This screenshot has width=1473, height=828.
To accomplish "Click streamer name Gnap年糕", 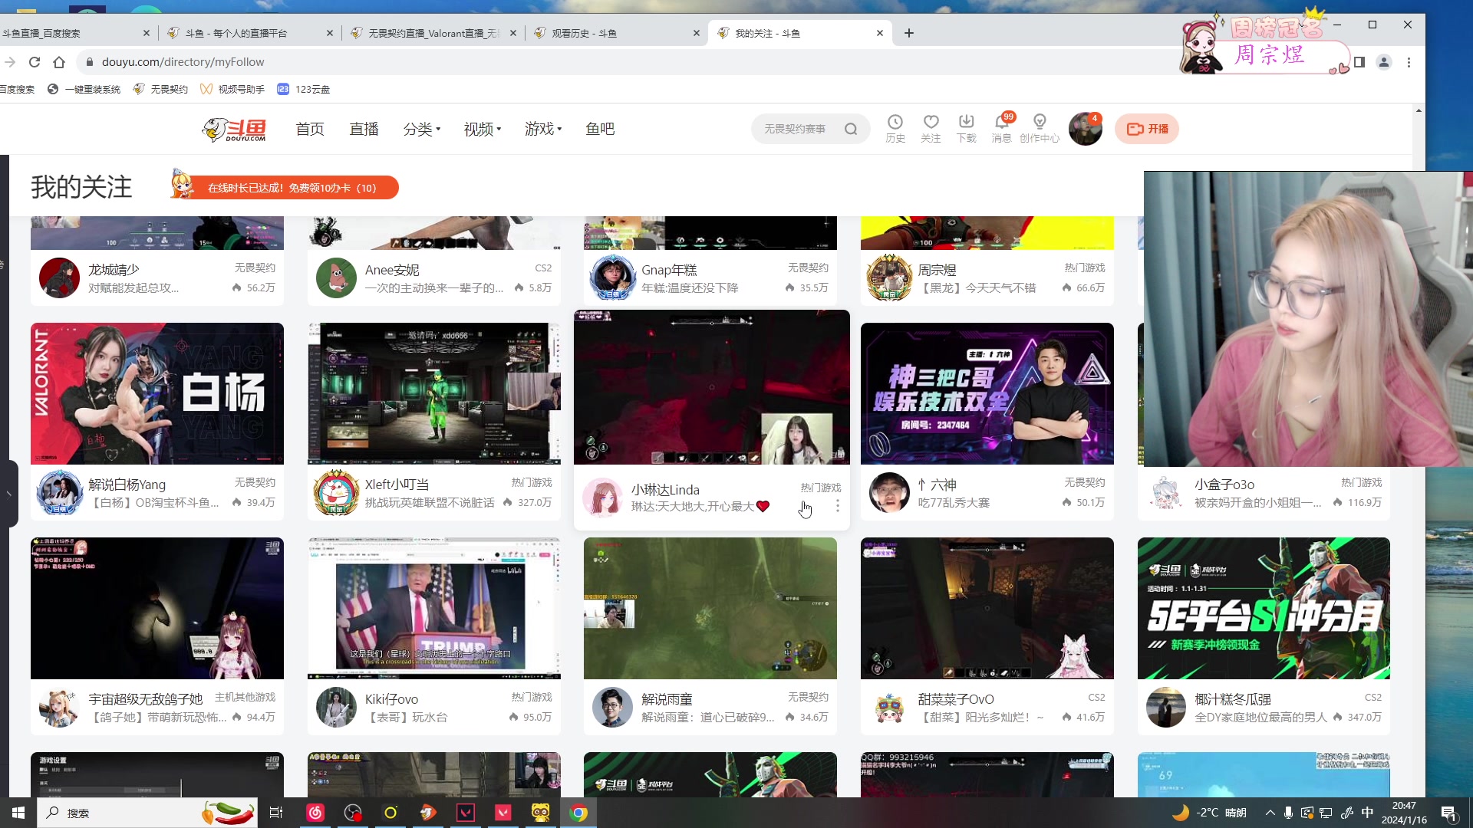I will 669,270.
